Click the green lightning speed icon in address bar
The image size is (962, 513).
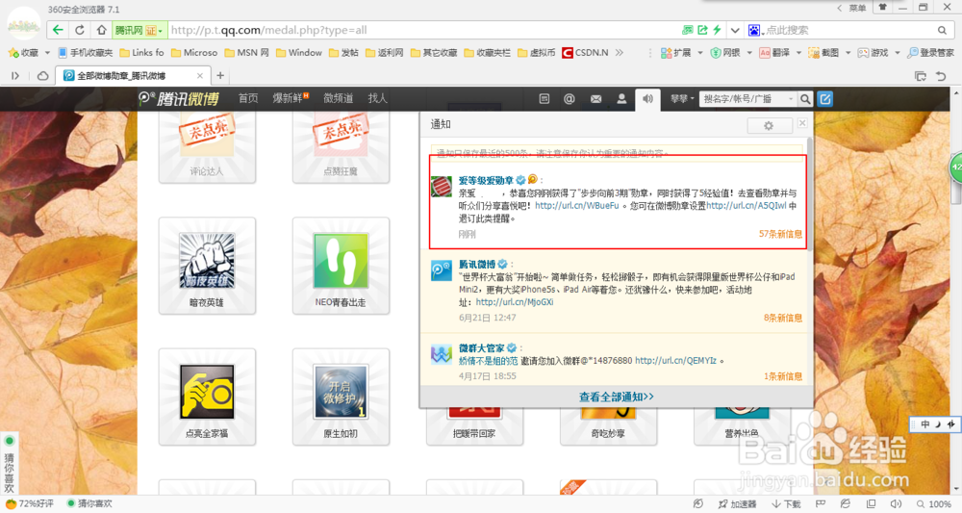point(716,30)
